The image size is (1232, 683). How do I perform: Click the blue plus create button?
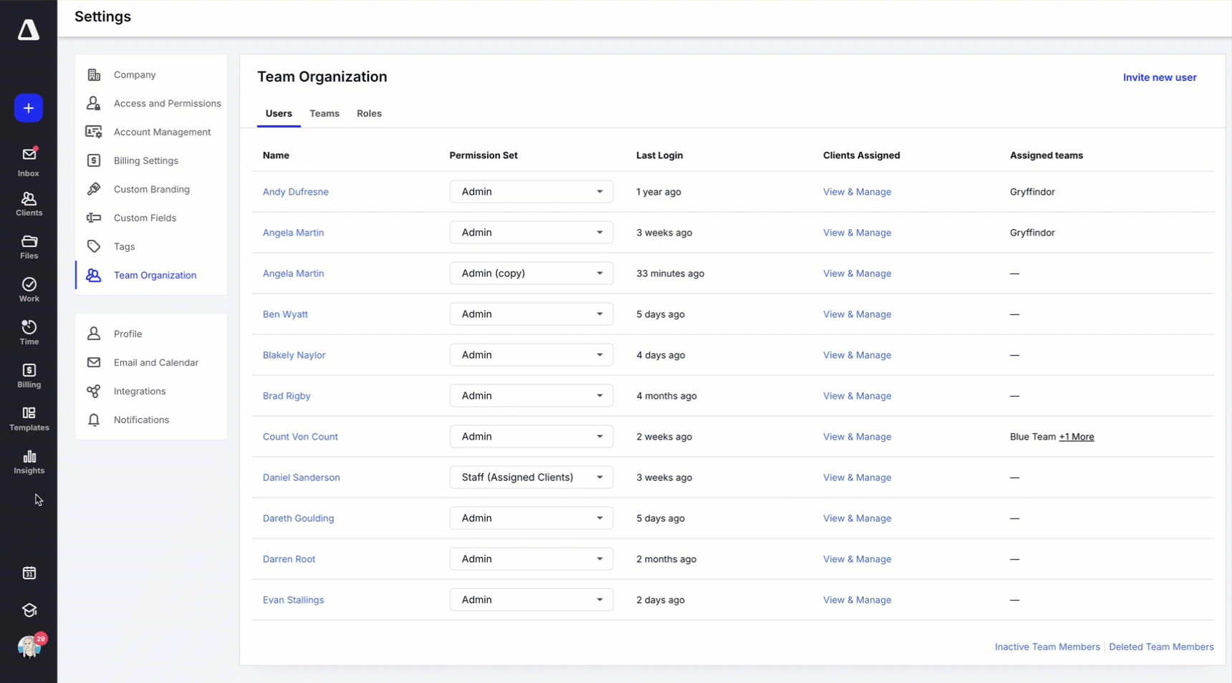click(x=29, y=108)
